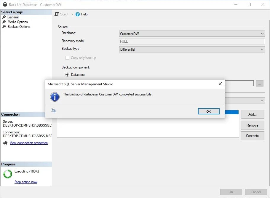This screenshot has width=270, height=198.
Task: Close the Back Up Database window
Action: pos(263,4)
